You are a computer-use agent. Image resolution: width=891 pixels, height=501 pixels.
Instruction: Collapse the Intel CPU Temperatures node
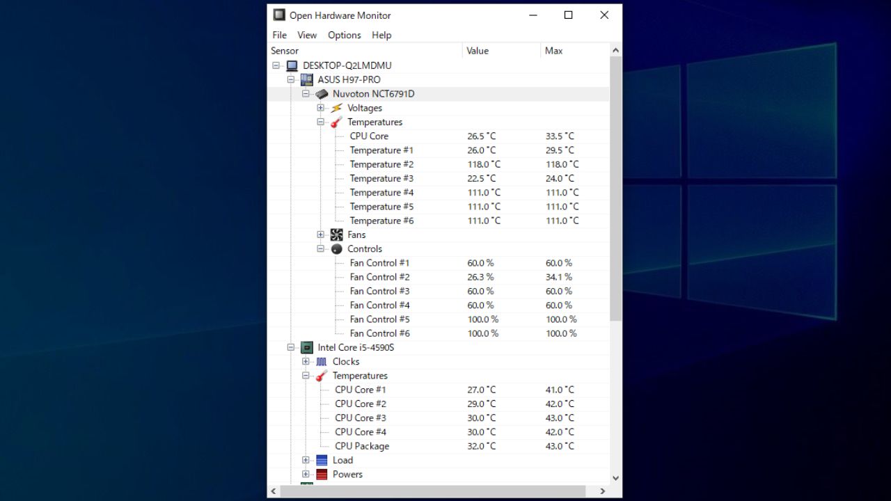[306, 376]
